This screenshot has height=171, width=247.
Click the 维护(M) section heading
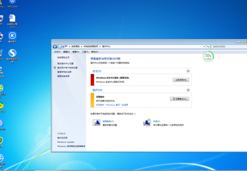point(97,90)
